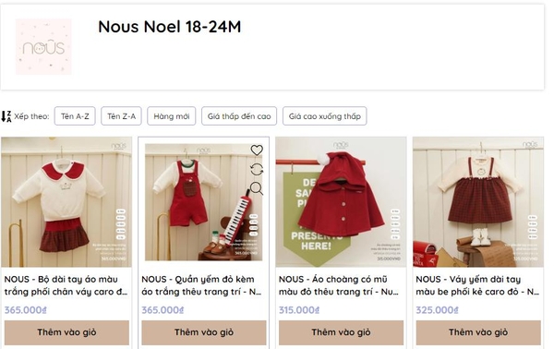This screenshot has height=349, width=554.
Task: Open the Quần yếm đỏ product title link
Action: click(202, 285)
